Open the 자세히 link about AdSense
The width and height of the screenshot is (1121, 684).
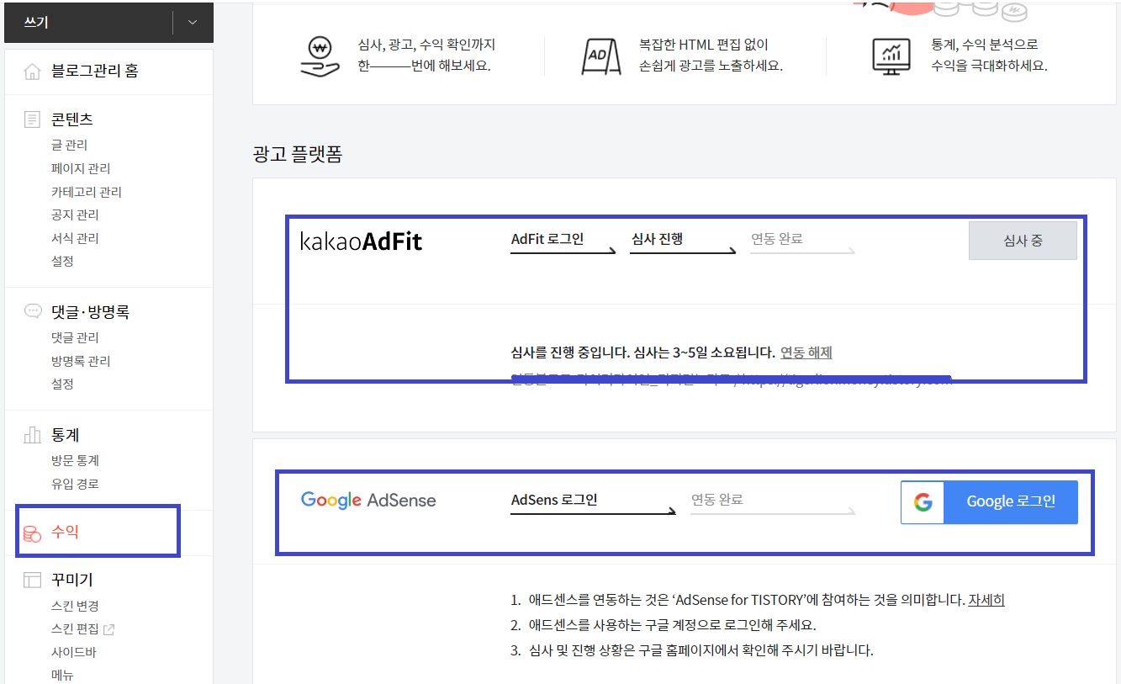986,600
